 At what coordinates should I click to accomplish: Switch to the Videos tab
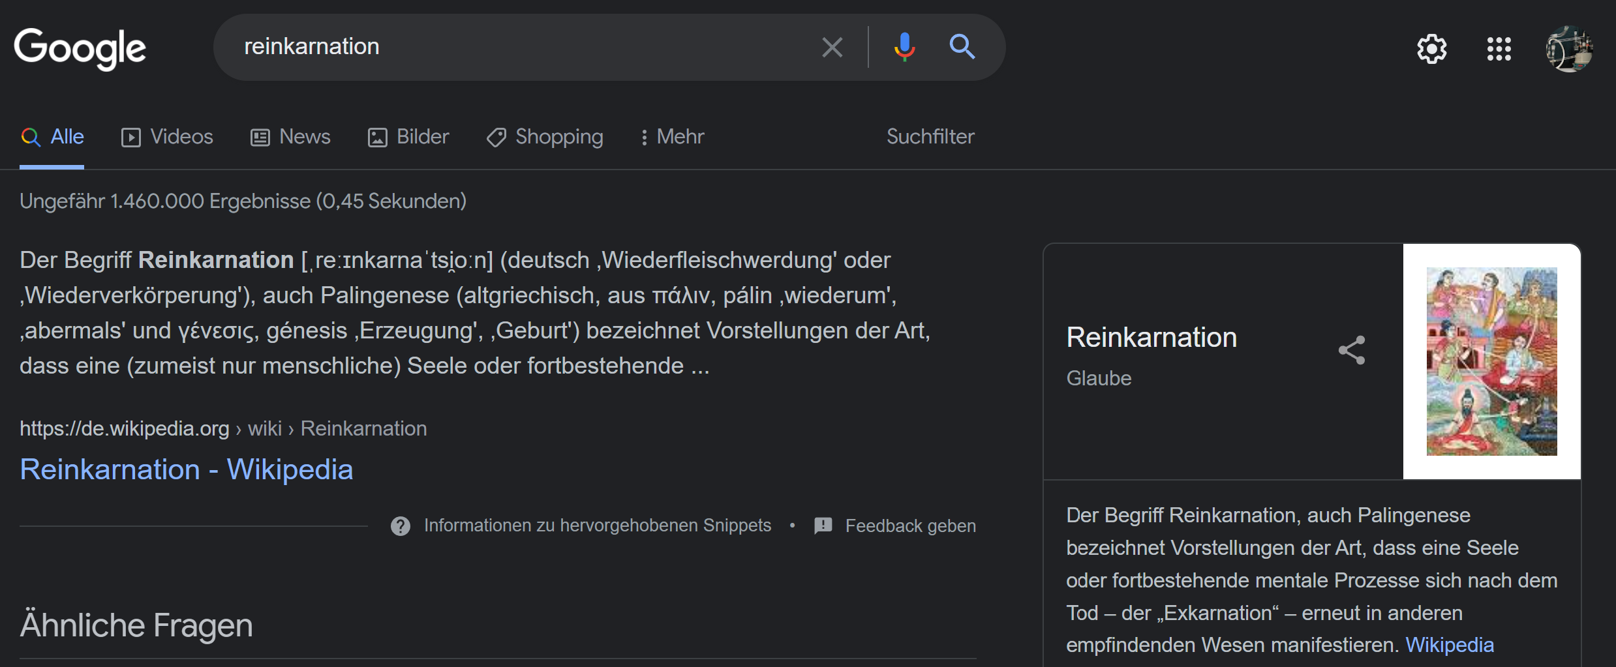pyautogui.click(x=167, y=137)
